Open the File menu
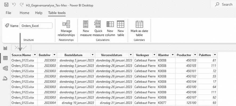The height and width of the screenshot is (106, 236). point(9,13)
